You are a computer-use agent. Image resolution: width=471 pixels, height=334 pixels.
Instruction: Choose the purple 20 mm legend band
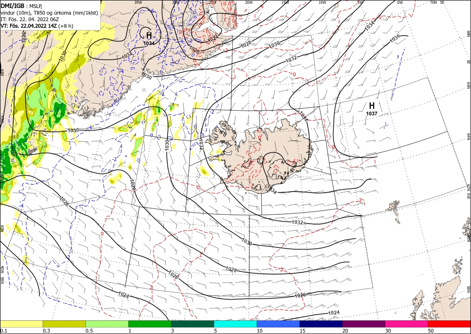tap(364, 324)
